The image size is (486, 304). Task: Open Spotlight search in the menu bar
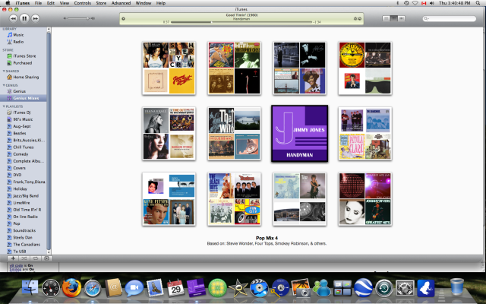tap(478, 3)
